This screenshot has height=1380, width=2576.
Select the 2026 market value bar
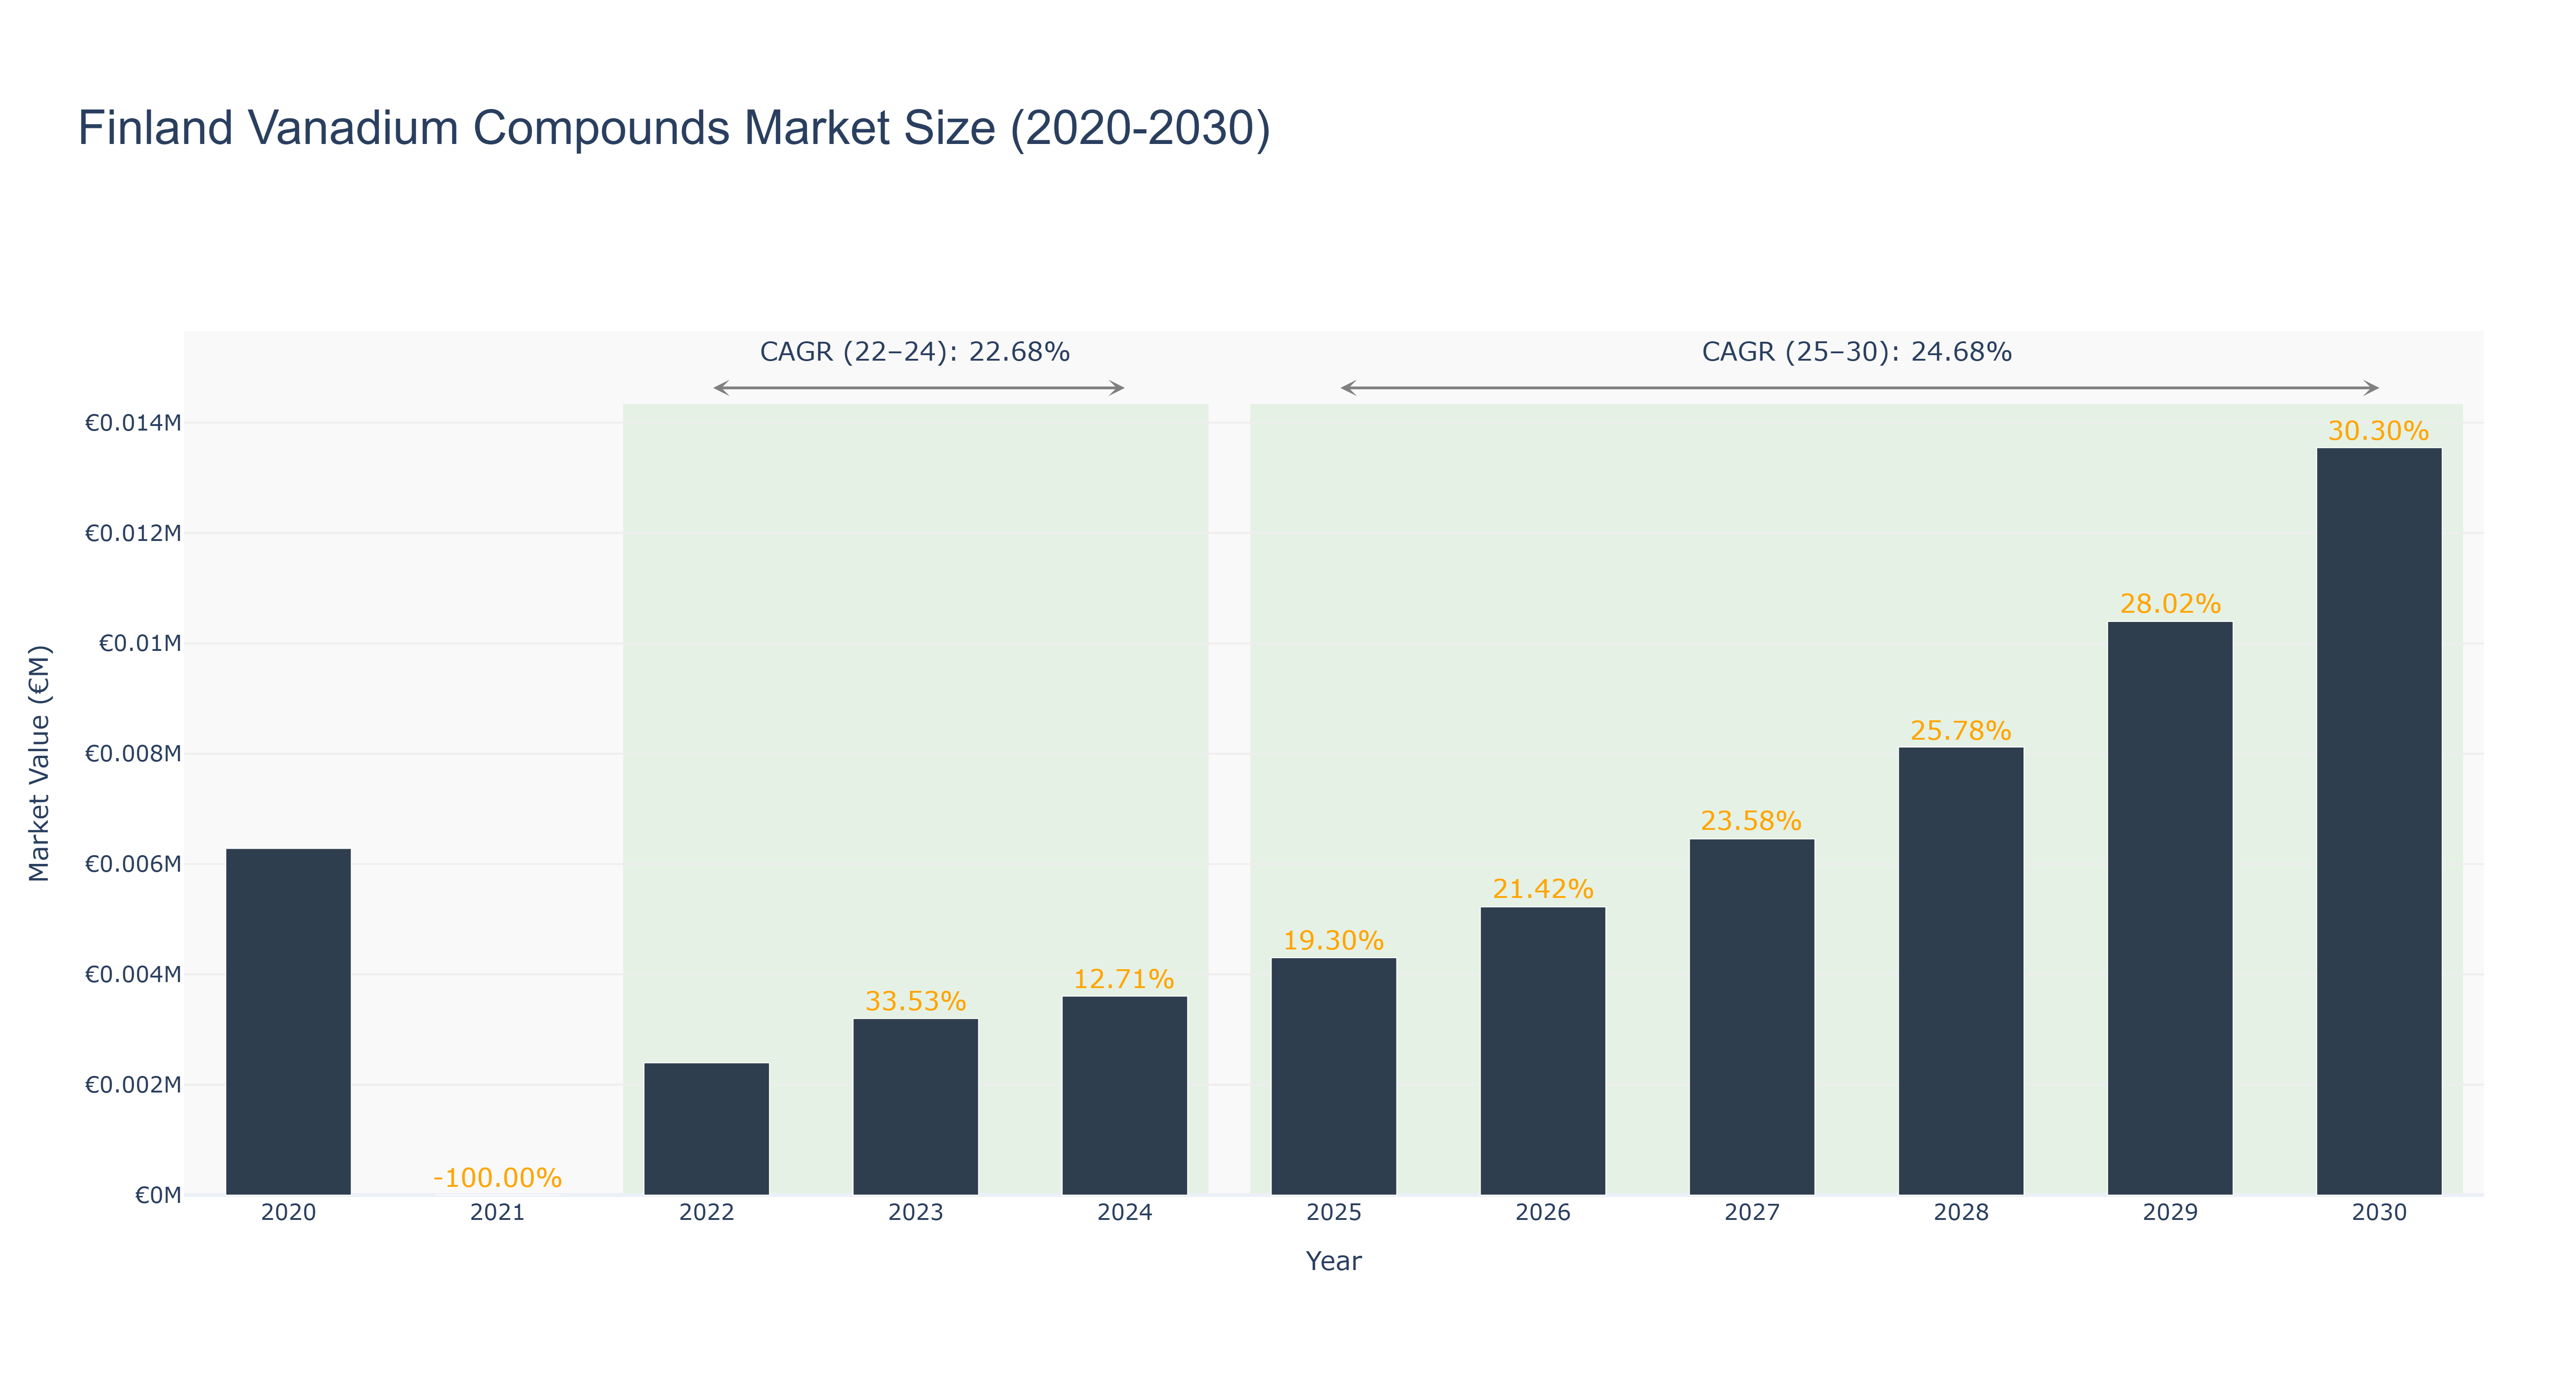click(1542, 1050)
